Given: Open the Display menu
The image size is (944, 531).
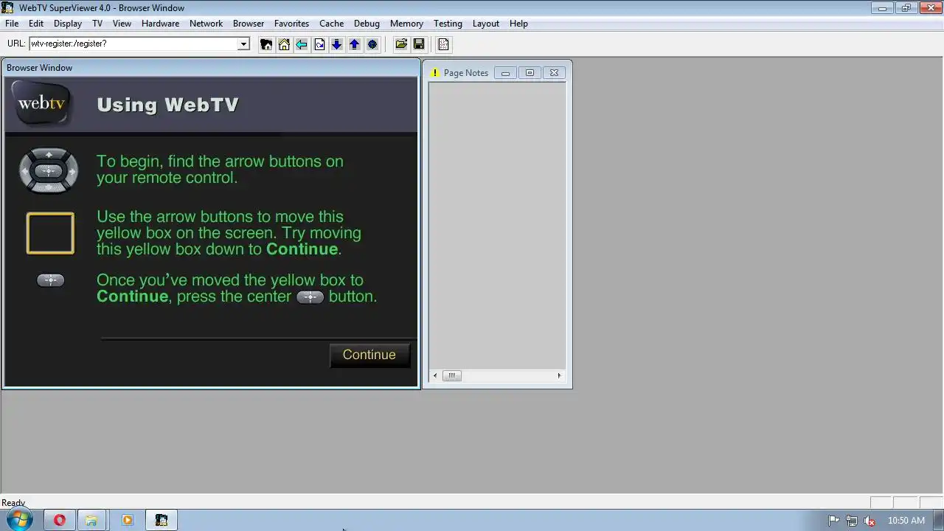Looking at the screenshot, I should [x=68, y=24].
